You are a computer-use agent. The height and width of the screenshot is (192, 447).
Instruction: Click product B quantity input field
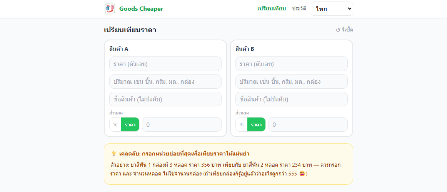coord(292,81)
